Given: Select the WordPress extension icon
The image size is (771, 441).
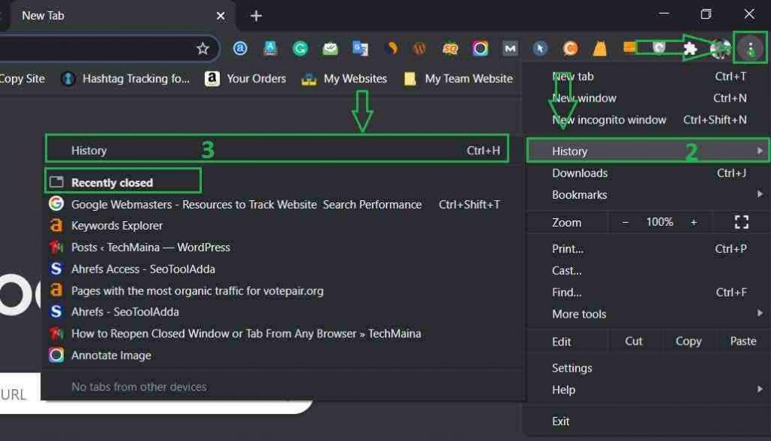Looking at the screenshot, I should tap(420, 48).
